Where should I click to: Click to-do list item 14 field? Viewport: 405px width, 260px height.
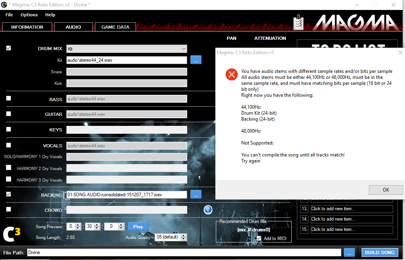coord(352,219)
